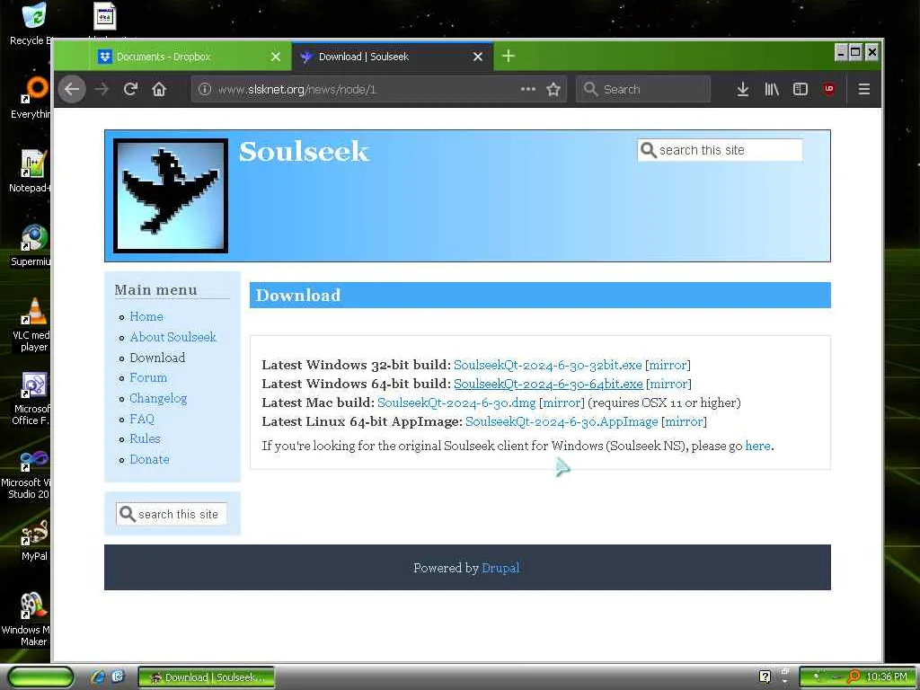Open Home in Main menu
Viewport: 920px width, 690px height.
(x=146, y=317)
